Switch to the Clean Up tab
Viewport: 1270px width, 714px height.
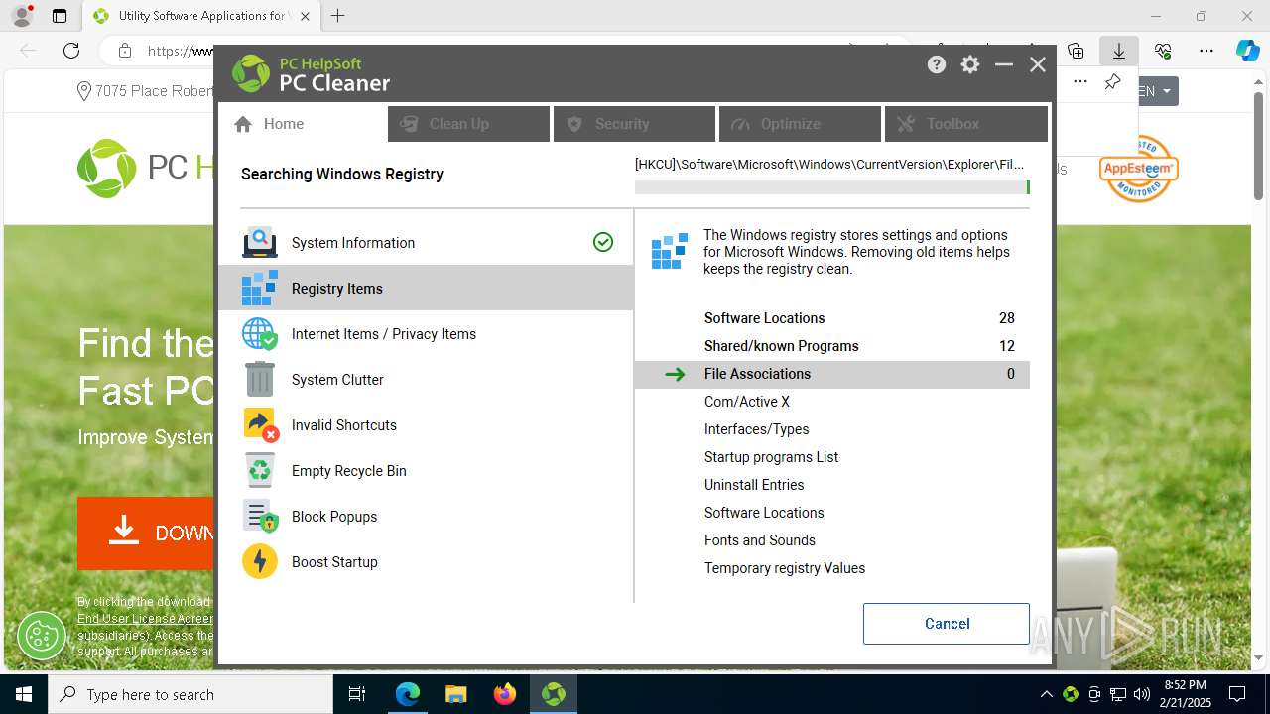tap(468, 124)
